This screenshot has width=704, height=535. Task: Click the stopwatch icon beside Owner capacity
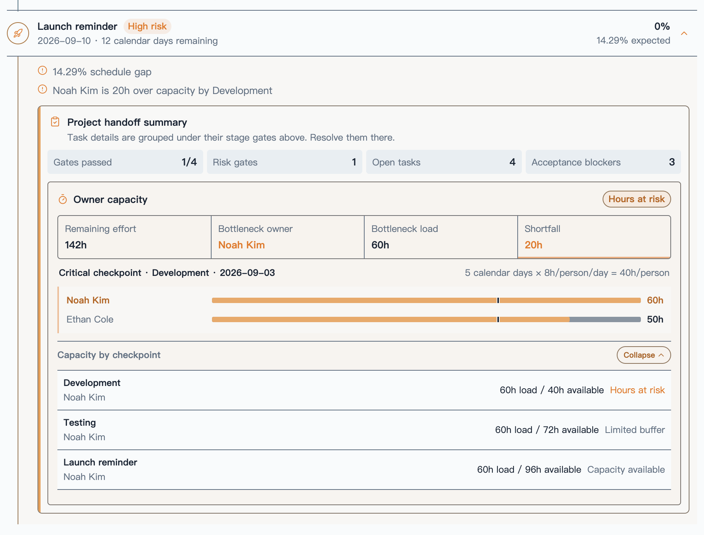(x=63, y=199)
